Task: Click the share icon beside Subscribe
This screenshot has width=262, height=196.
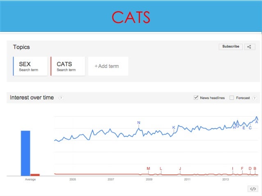Action: pos(250,47)
